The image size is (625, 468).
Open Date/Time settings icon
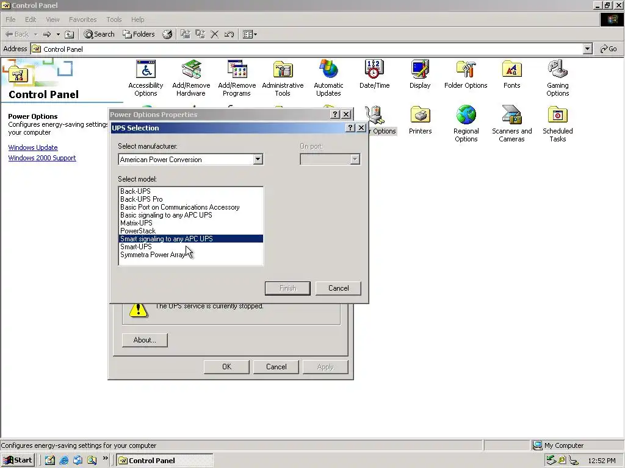(x=374, y=74)
